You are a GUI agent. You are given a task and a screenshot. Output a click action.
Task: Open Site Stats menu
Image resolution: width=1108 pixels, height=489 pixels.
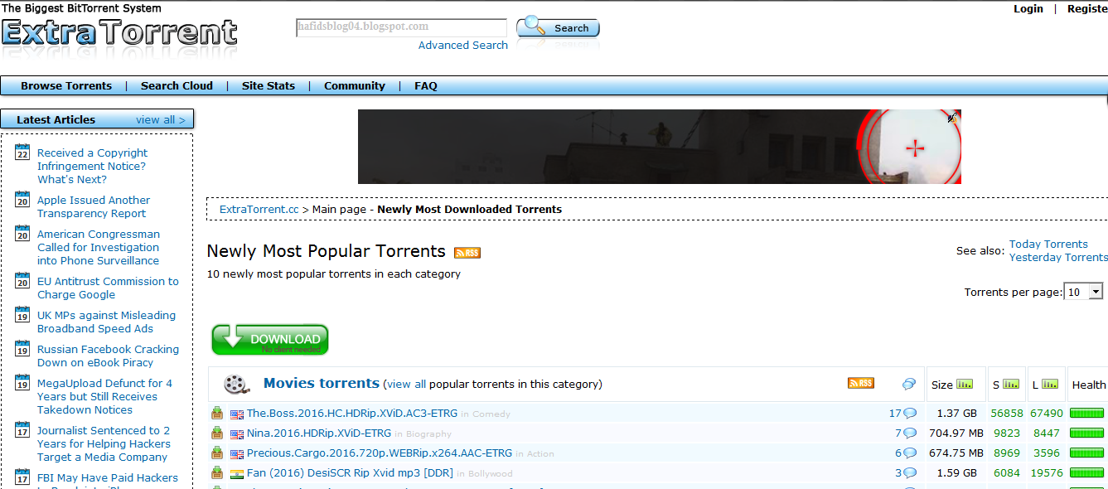click(269, 85)
